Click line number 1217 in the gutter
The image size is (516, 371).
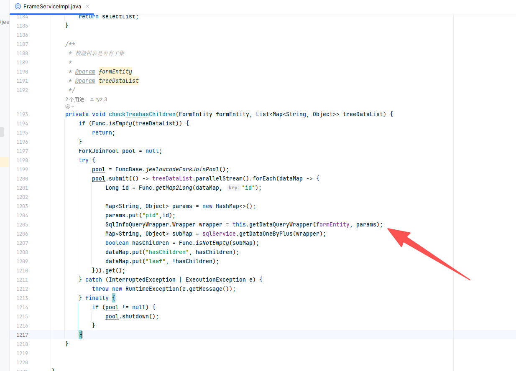pyautogui.click(x=22, y=335)
